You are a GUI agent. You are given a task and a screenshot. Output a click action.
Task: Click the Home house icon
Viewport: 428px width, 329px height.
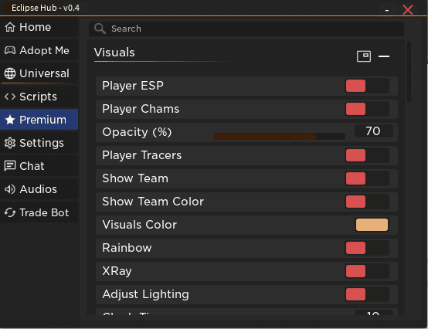[x=10, y=27]
